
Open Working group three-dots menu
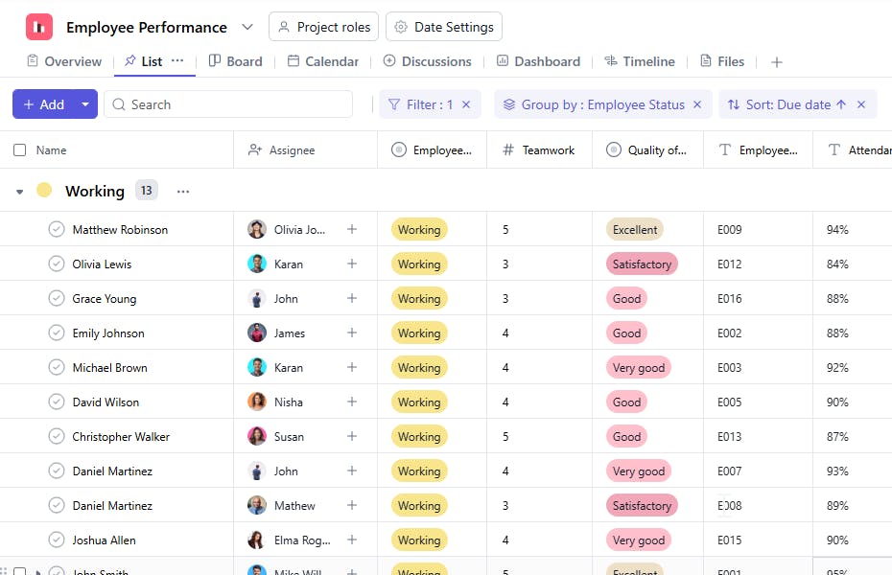coord(183,191)
